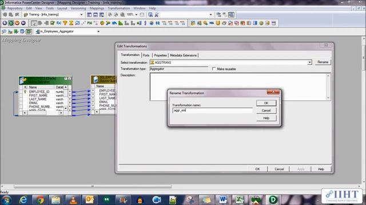Open Excel from the taskbar
This screenshot has width=366, height=205.
[x=239, y=200]
